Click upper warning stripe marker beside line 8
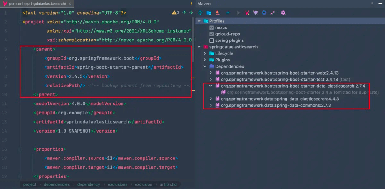Screen dimensions: 385x189 pos(193,78)
